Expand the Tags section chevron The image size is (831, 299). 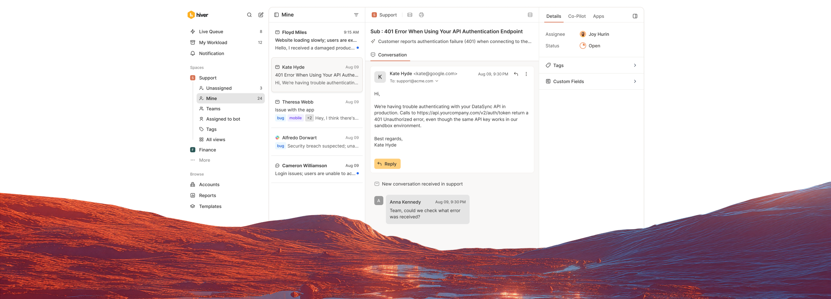pyautogui.click(x=635, y=65)
